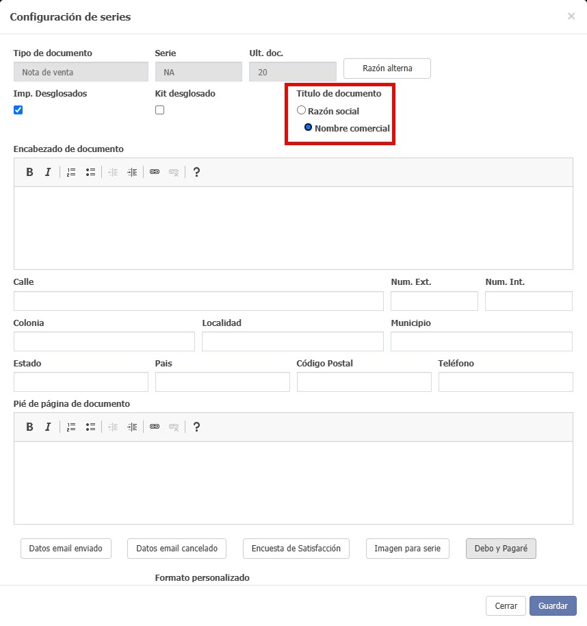Focus the Código Postal text field

(364, 382)
